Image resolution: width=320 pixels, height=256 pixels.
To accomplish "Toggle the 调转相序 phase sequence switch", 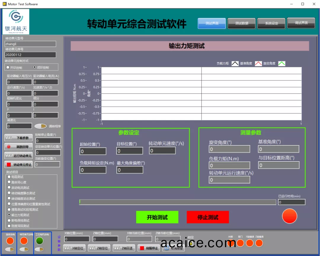I will 40,126.
